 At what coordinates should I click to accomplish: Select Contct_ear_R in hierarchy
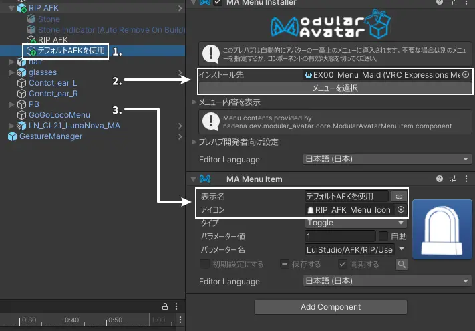[53, 94]
